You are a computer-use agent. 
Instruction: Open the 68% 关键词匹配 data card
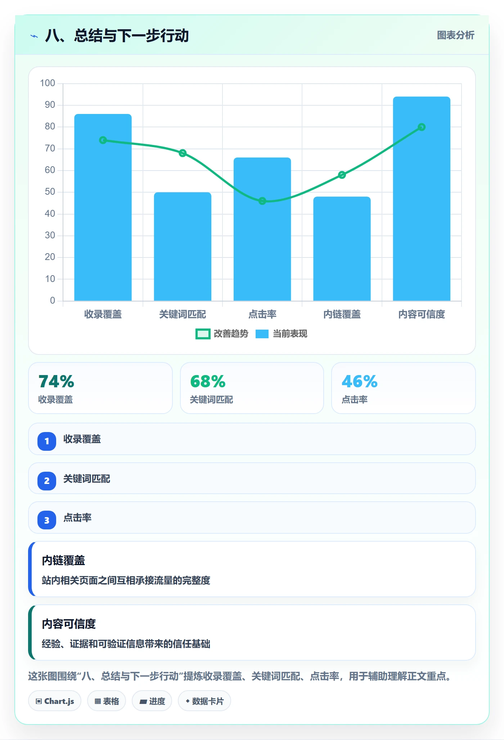point(252,388)
